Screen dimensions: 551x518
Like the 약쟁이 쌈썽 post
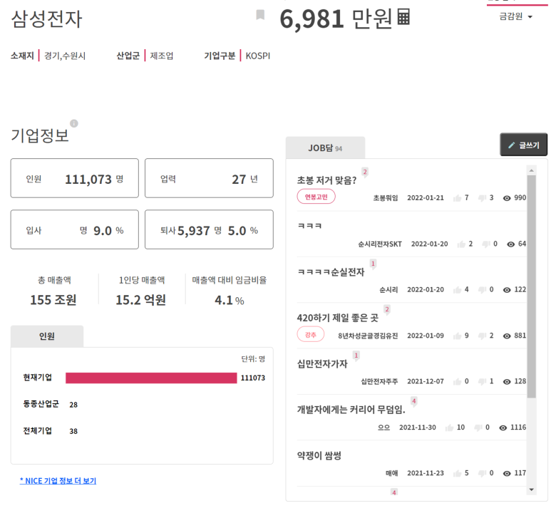point(457,473)
